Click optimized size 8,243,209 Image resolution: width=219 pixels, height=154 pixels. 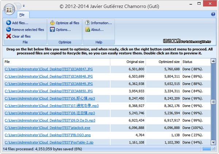pos(172,98)
